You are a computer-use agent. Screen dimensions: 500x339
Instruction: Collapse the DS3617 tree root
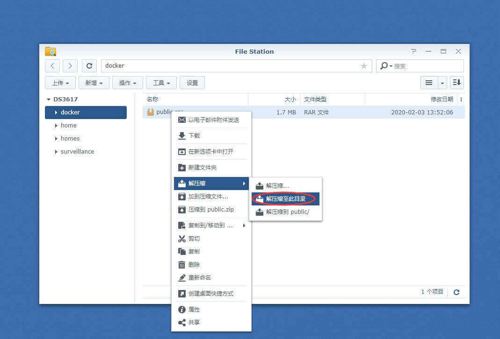pyautogui.click(x=49, y=99)
